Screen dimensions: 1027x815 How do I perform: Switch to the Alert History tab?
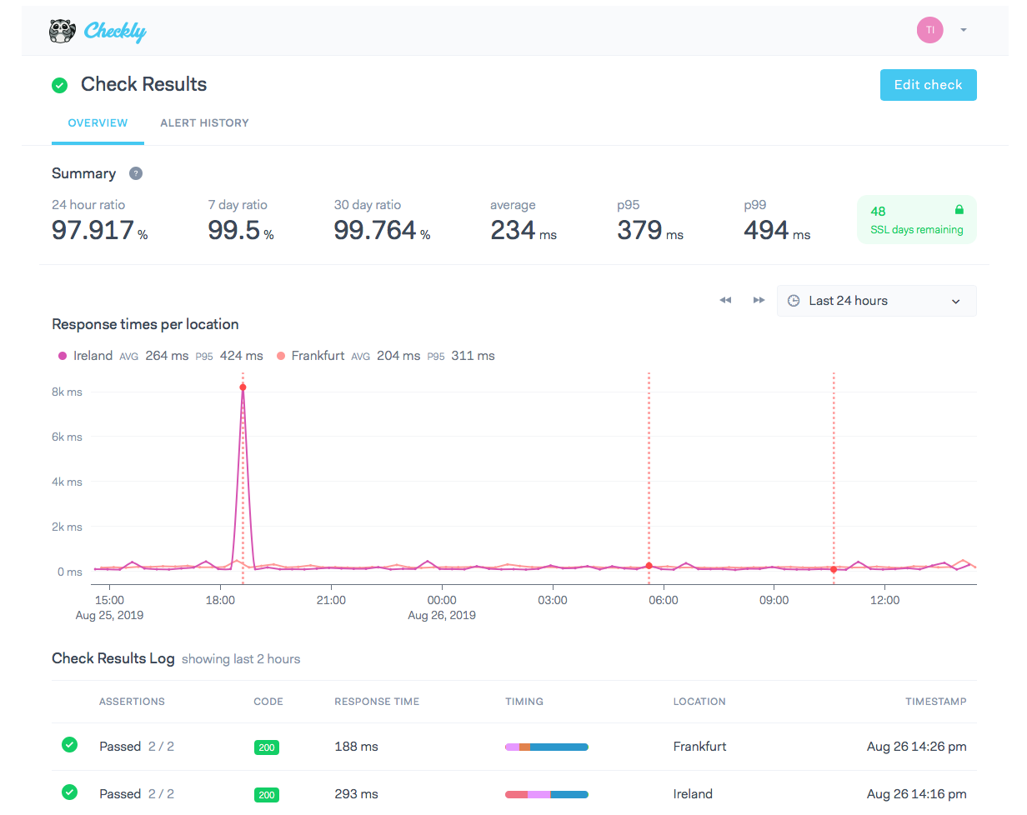pyautogui.click(x=204, y=122)
